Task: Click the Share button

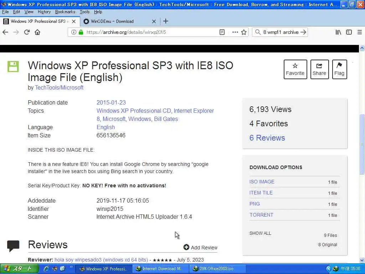Action: click(319, 70)
